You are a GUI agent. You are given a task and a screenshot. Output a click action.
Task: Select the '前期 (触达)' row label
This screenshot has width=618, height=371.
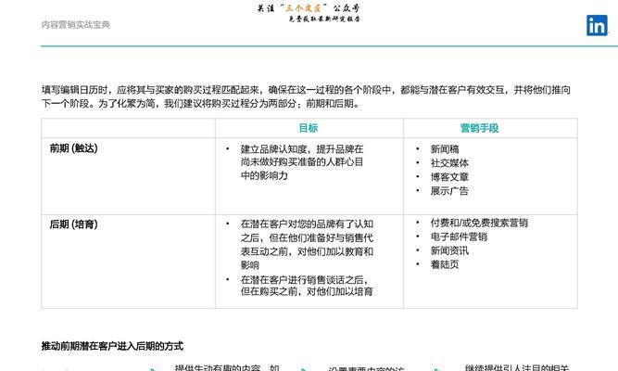click(74, 148)
